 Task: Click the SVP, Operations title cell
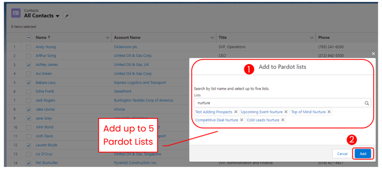(232, 47)
